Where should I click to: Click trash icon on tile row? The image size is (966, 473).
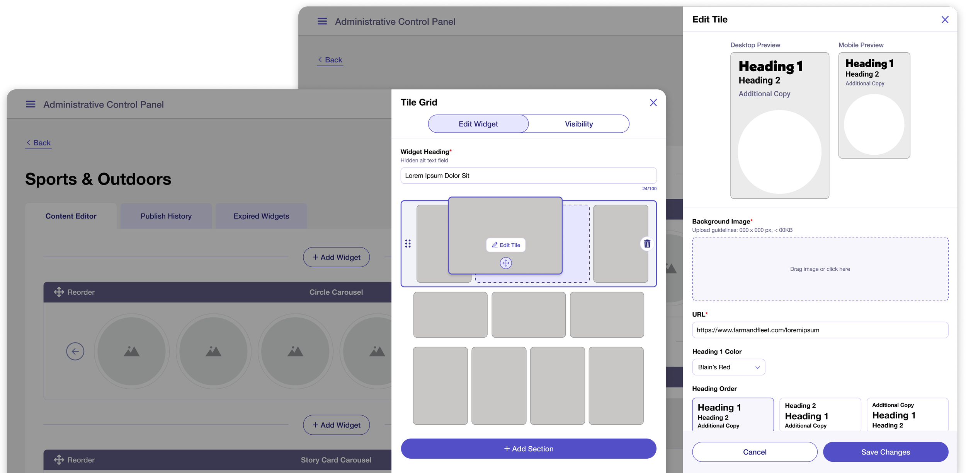[x=647, y=244]
